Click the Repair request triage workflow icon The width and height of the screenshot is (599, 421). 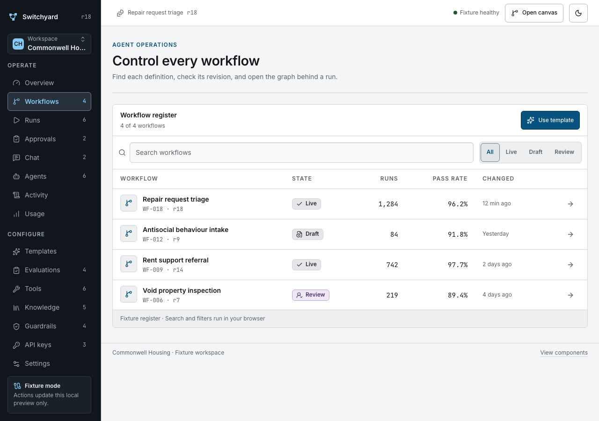coord(129,203)
